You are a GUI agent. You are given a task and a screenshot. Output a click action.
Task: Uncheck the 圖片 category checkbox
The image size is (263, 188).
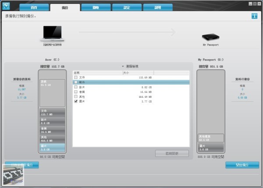pos(76,101)
